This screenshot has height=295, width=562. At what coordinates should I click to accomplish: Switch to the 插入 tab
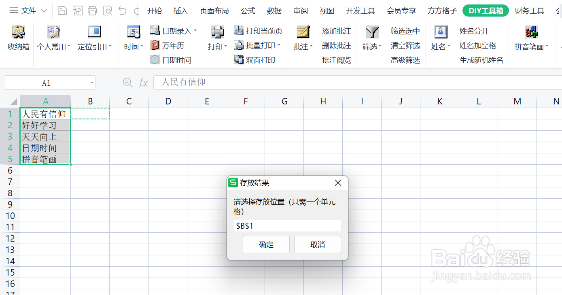tap(181, 11)
